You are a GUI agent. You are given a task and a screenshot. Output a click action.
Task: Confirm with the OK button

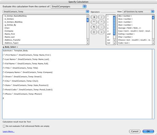pyautogui.click(x=148, y=131)
